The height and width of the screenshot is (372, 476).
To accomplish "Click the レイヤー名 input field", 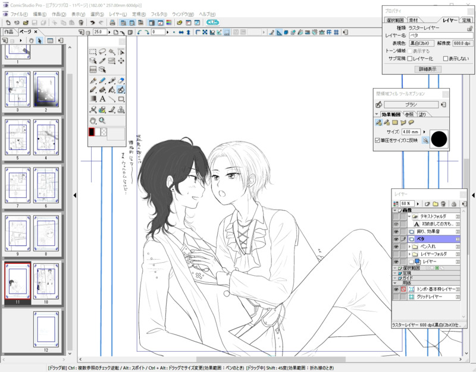I will [x=441, y=36].
